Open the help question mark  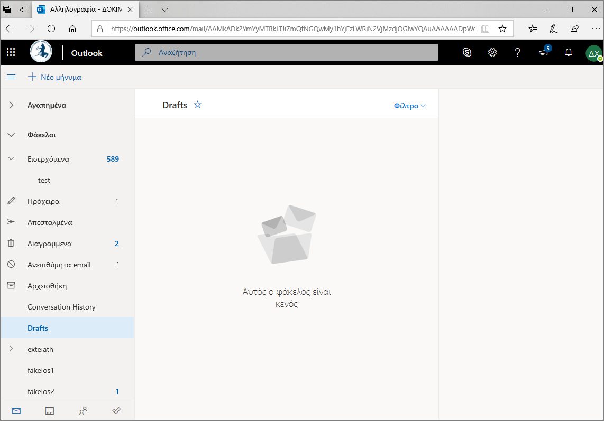[x=517, y=52]
